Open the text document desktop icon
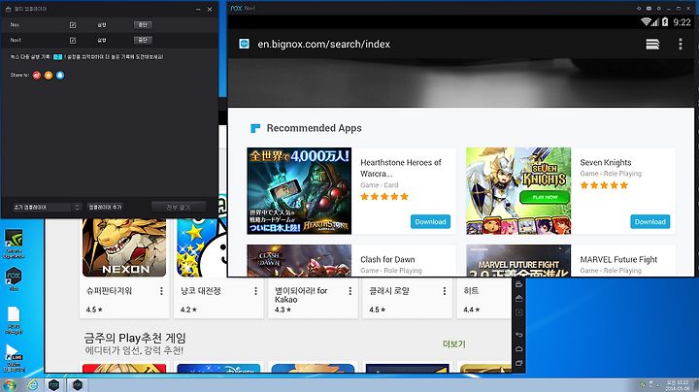Image resolution: width=699 pixels, height=392 pixels. (x=14, y=320)
